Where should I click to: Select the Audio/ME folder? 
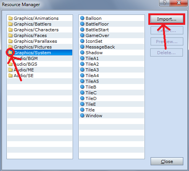tap(40, 70)
